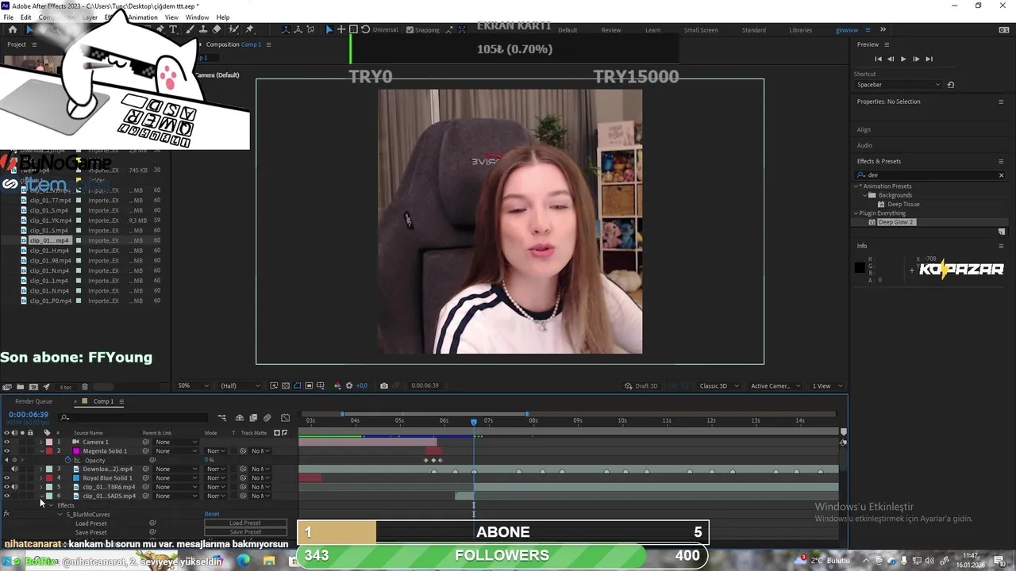Screen dimensions: 1016x571
Task: Click the Home icon in toolbar
Action: (12, 29)
